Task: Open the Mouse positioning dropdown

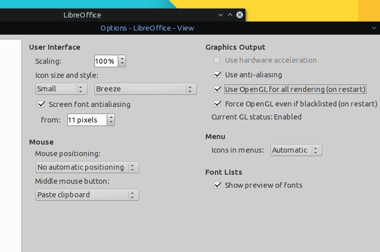Action: point(87,167)
